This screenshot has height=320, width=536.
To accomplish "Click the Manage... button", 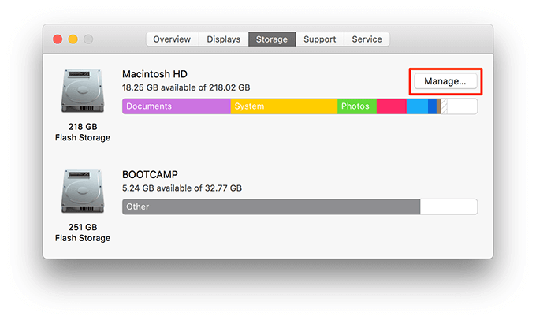I will pos(445,81).
